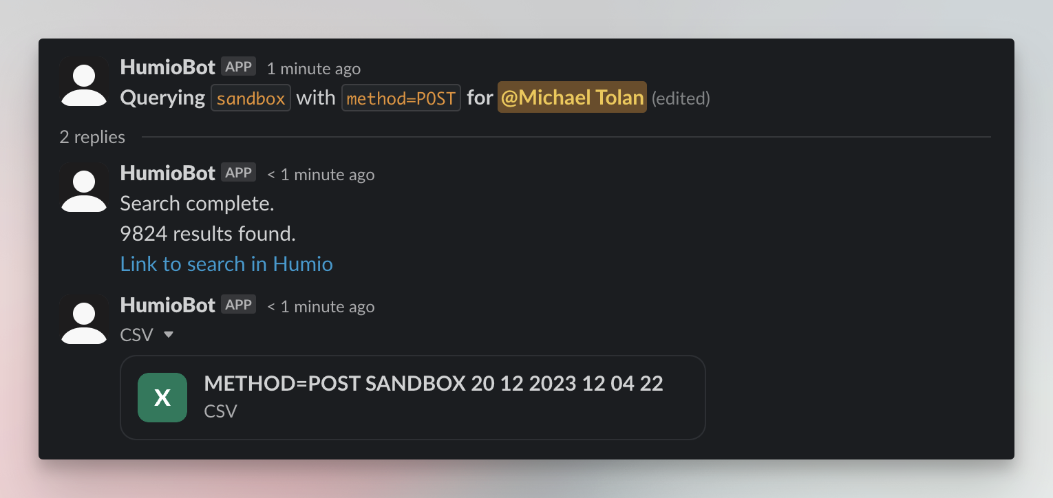Screen dimensions: 1053x498
Task: Click the method=POST code tag
Action: point(401,98)
